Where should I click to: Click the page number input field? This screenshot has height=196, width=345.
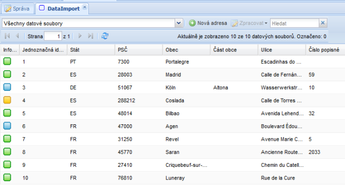pyautogui.click(x=53, y=36)
